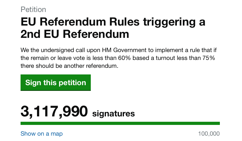Screen dimensions: 242x141
Task: Click the green Sign this petition button
Action: [56, 83]
